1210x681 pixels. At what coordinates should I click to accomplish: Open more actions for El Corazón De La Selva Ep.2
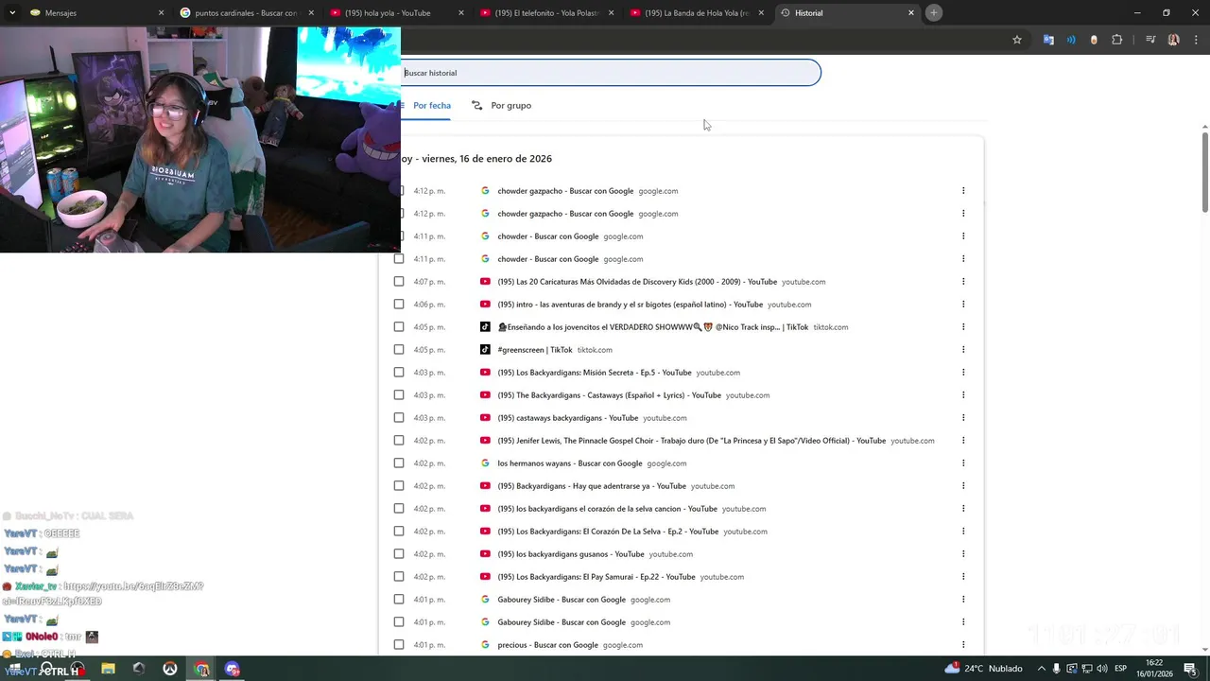[963, 532]
